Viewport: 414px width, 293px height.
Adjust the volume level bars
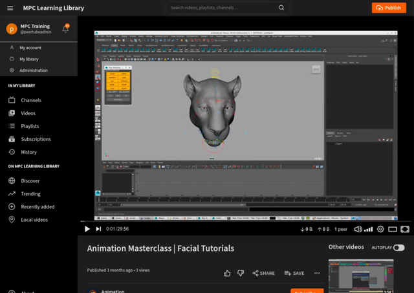368,229
